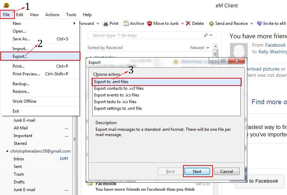287x195 pixels.
Task: Expand the New submenu arrow
Action: tap(74, 23)
